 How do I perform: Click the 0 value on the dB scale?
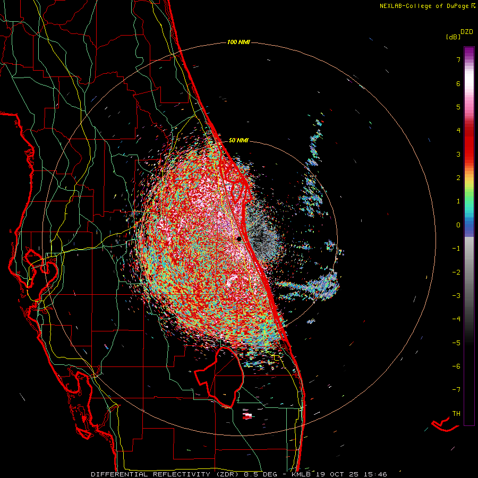coord(458,225)
